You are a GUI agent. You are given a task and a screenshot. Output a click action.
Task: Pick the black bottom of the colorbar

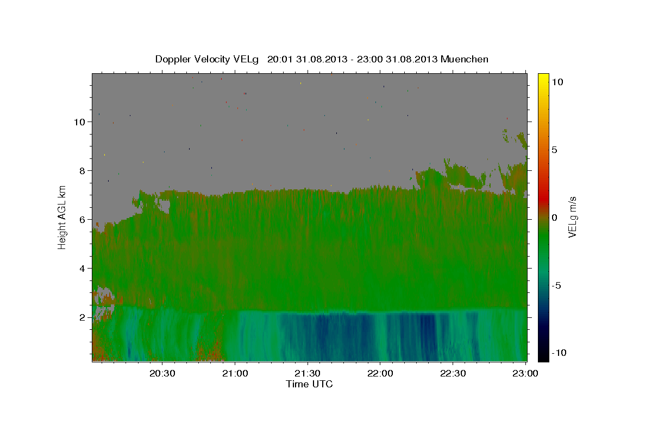pos(543,355)
